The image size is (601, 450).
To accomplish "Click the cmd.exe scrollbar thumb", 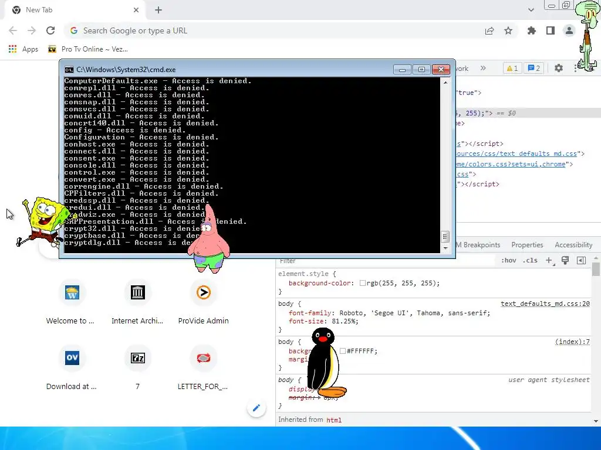I will click(x=445, y=237).
